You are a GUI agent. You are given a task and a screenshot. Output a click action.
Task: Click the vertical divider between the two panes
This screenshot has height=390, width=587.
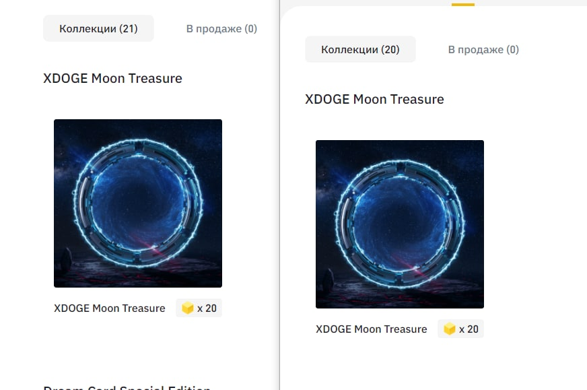279,195
